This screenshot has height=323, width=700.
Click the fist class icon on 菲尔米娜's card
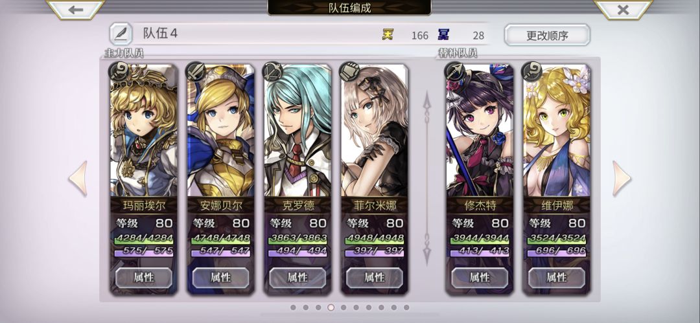pyautogui.click(x=349, y=71)
